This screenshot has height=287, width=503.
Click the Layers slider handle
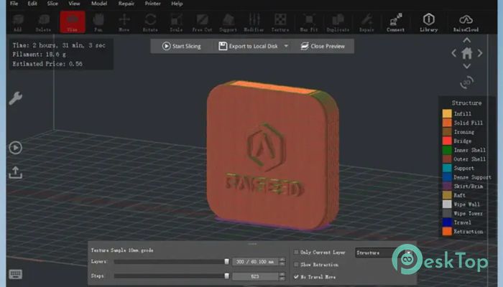(x=227, y=262)
